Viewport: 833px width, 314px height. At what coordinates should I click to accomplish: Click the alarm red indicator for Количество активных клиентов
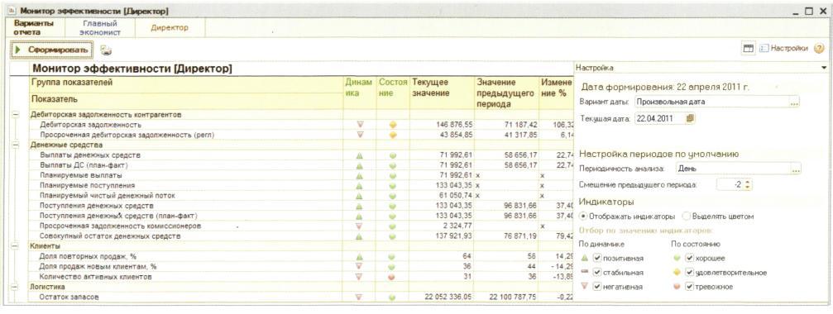click(x=392, y=277)
